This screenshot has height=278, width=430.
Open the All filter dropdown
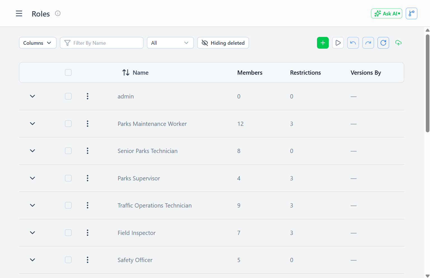coord(170,43)
